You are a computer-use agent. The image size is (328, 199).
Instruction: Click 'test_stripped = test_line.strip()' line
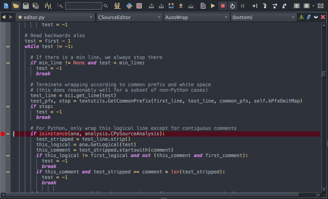(x=83, y=139)
